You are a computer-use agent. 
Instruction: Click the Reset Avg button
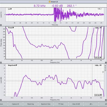pyautogui.click(x=30, y=104)
